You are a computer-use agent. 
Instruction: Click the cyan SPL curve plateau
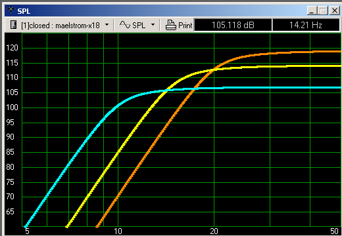263,88
